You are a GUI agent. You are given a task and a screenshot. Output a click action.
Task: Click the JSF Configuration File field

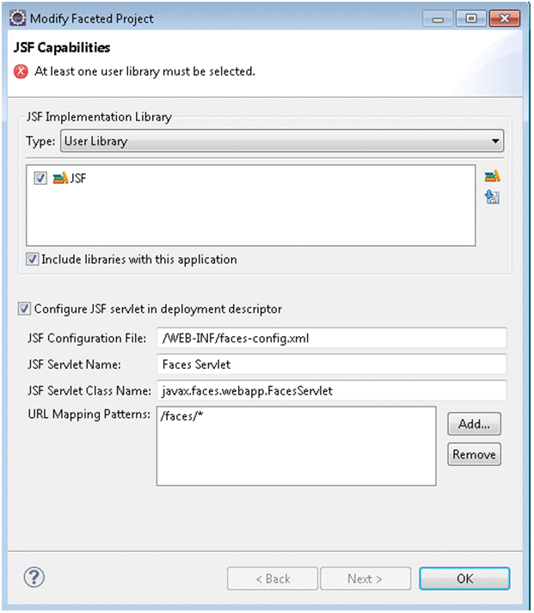331,339
